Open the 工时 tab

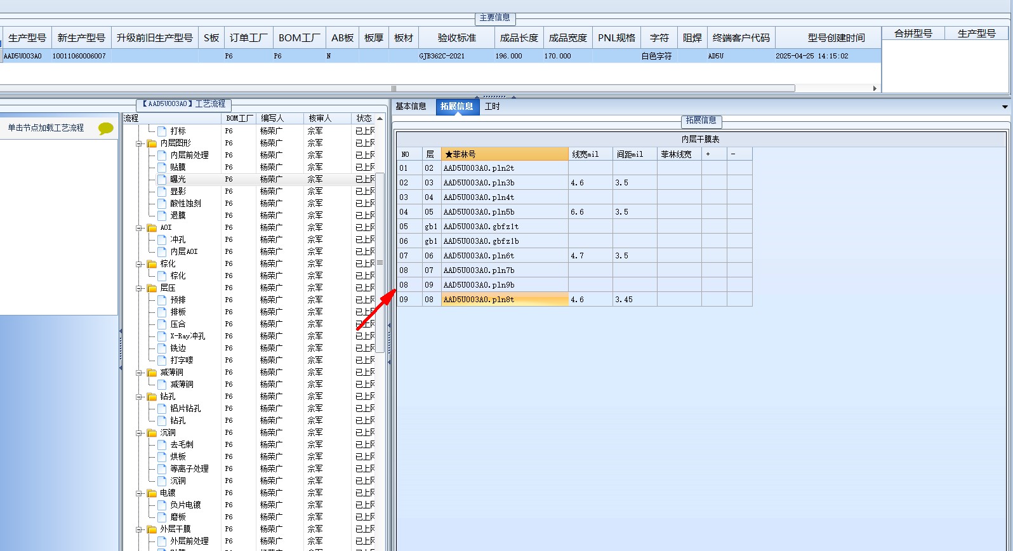pos(492,107)
